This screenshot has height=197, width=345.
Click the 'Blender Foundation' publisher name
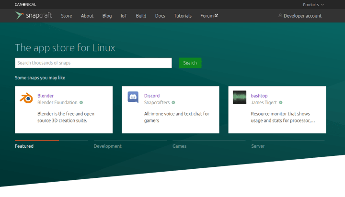[x=57, y=102]
